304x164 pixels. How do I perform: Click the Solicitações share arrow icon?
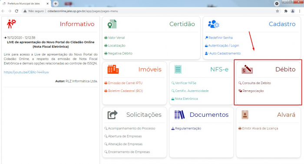pyautogui.click(x=112, y=115)
